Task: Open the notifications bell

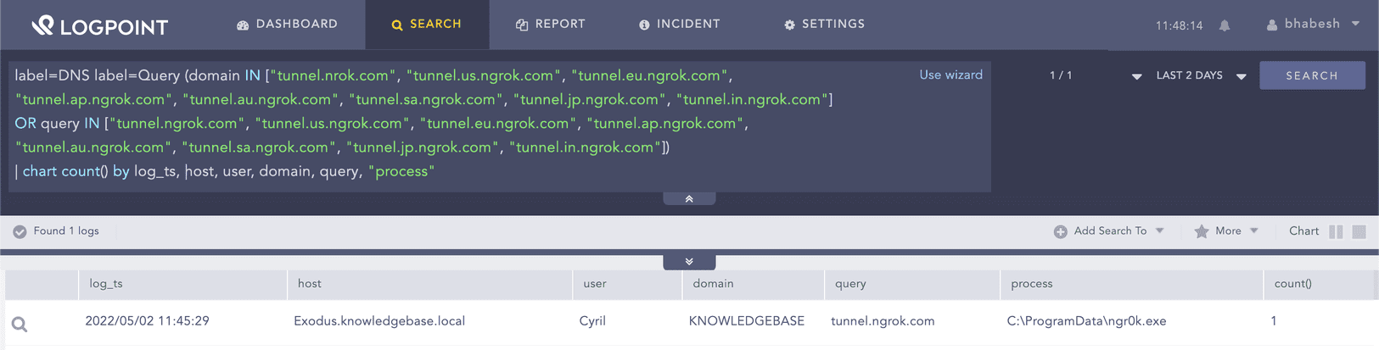Action: click(x=1225, y=25)
